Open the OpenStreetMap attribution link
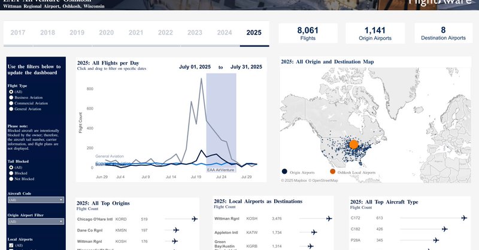The width and height of the screenshot is (479, 250). (x=323, y=181)
